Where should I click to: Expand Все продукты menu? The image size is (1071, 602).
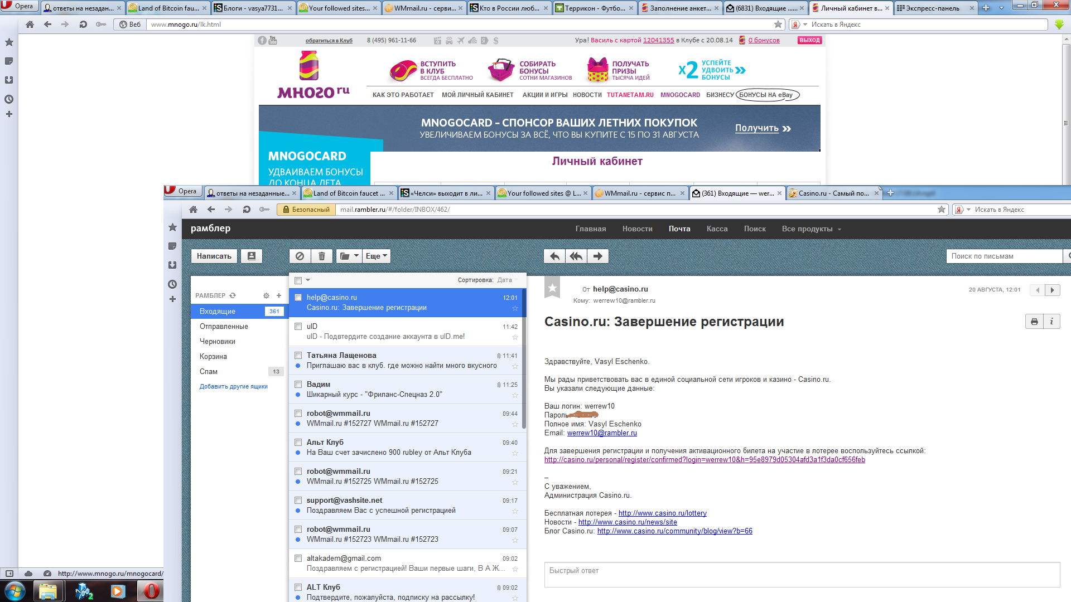811,229
